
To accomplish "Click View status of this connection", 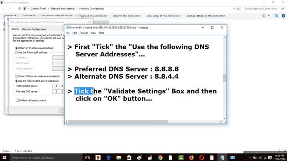I will pos(163,16).
